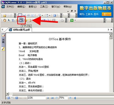Select the arrow pointer tool
Viewport: 114px width, 105px height.
tap(9, 20)
